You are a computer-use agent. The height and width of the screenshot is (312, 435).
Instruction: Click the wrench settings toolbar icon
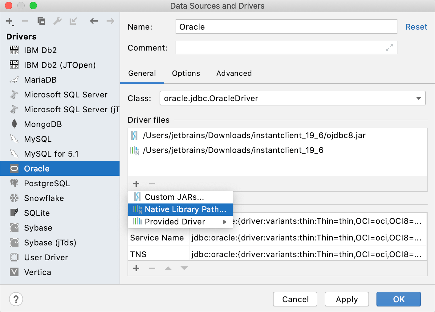point(57,21)
